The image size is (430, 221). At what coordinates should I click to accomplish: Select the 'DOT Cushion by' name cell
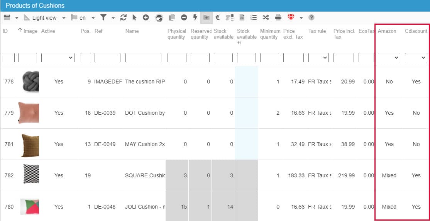pos(145,113)
